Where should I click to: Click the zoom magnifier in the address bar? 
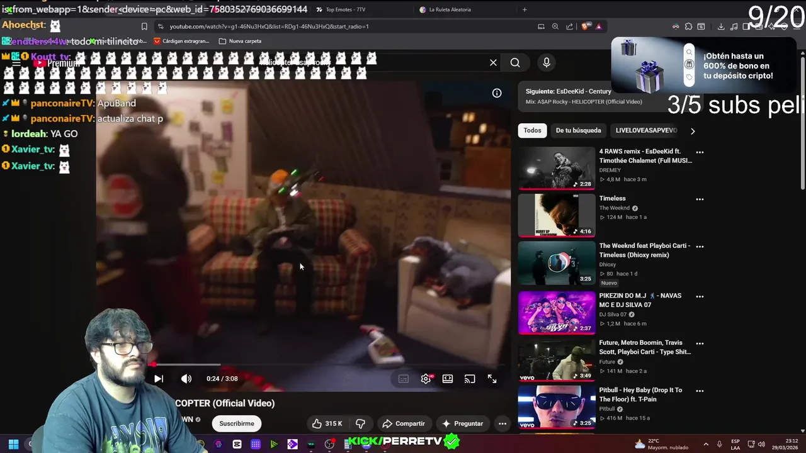pos(555,26)
